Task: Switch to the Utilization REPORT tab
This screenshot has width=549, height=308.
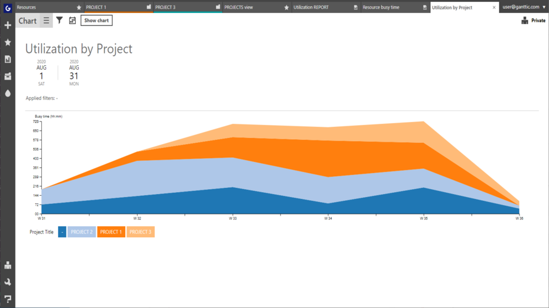Action: point(326,7)
